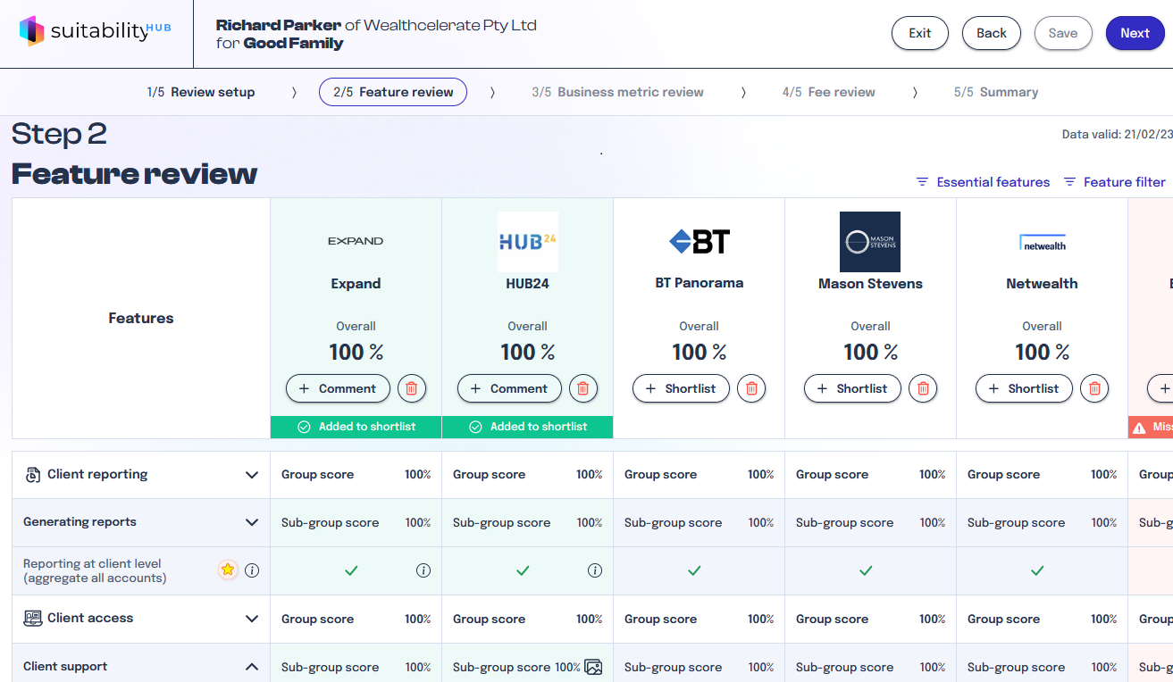Click HUB24's Added to shortlist banner
The image size is (1173, 682).
528,427
